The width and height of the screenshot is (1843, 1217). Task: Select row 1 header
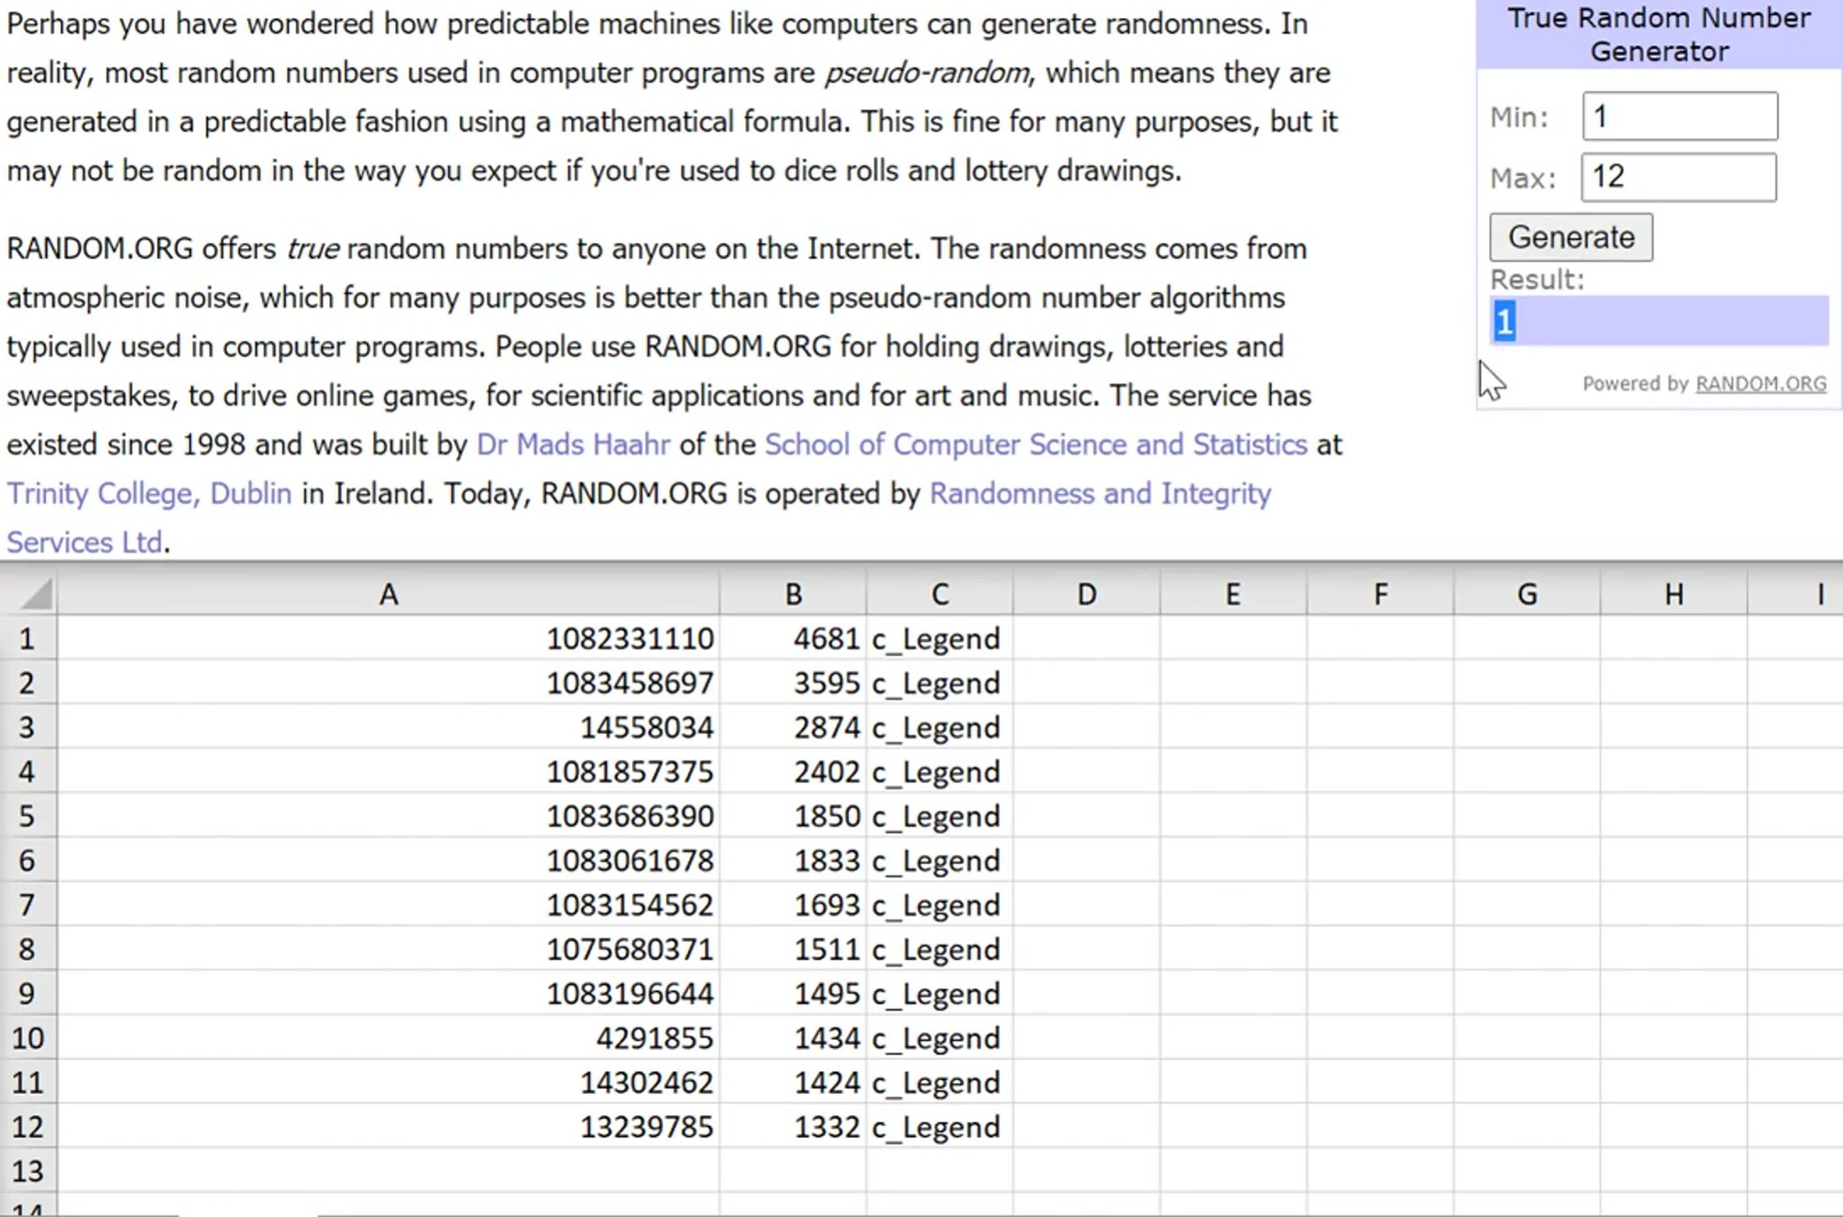point(28,638)
